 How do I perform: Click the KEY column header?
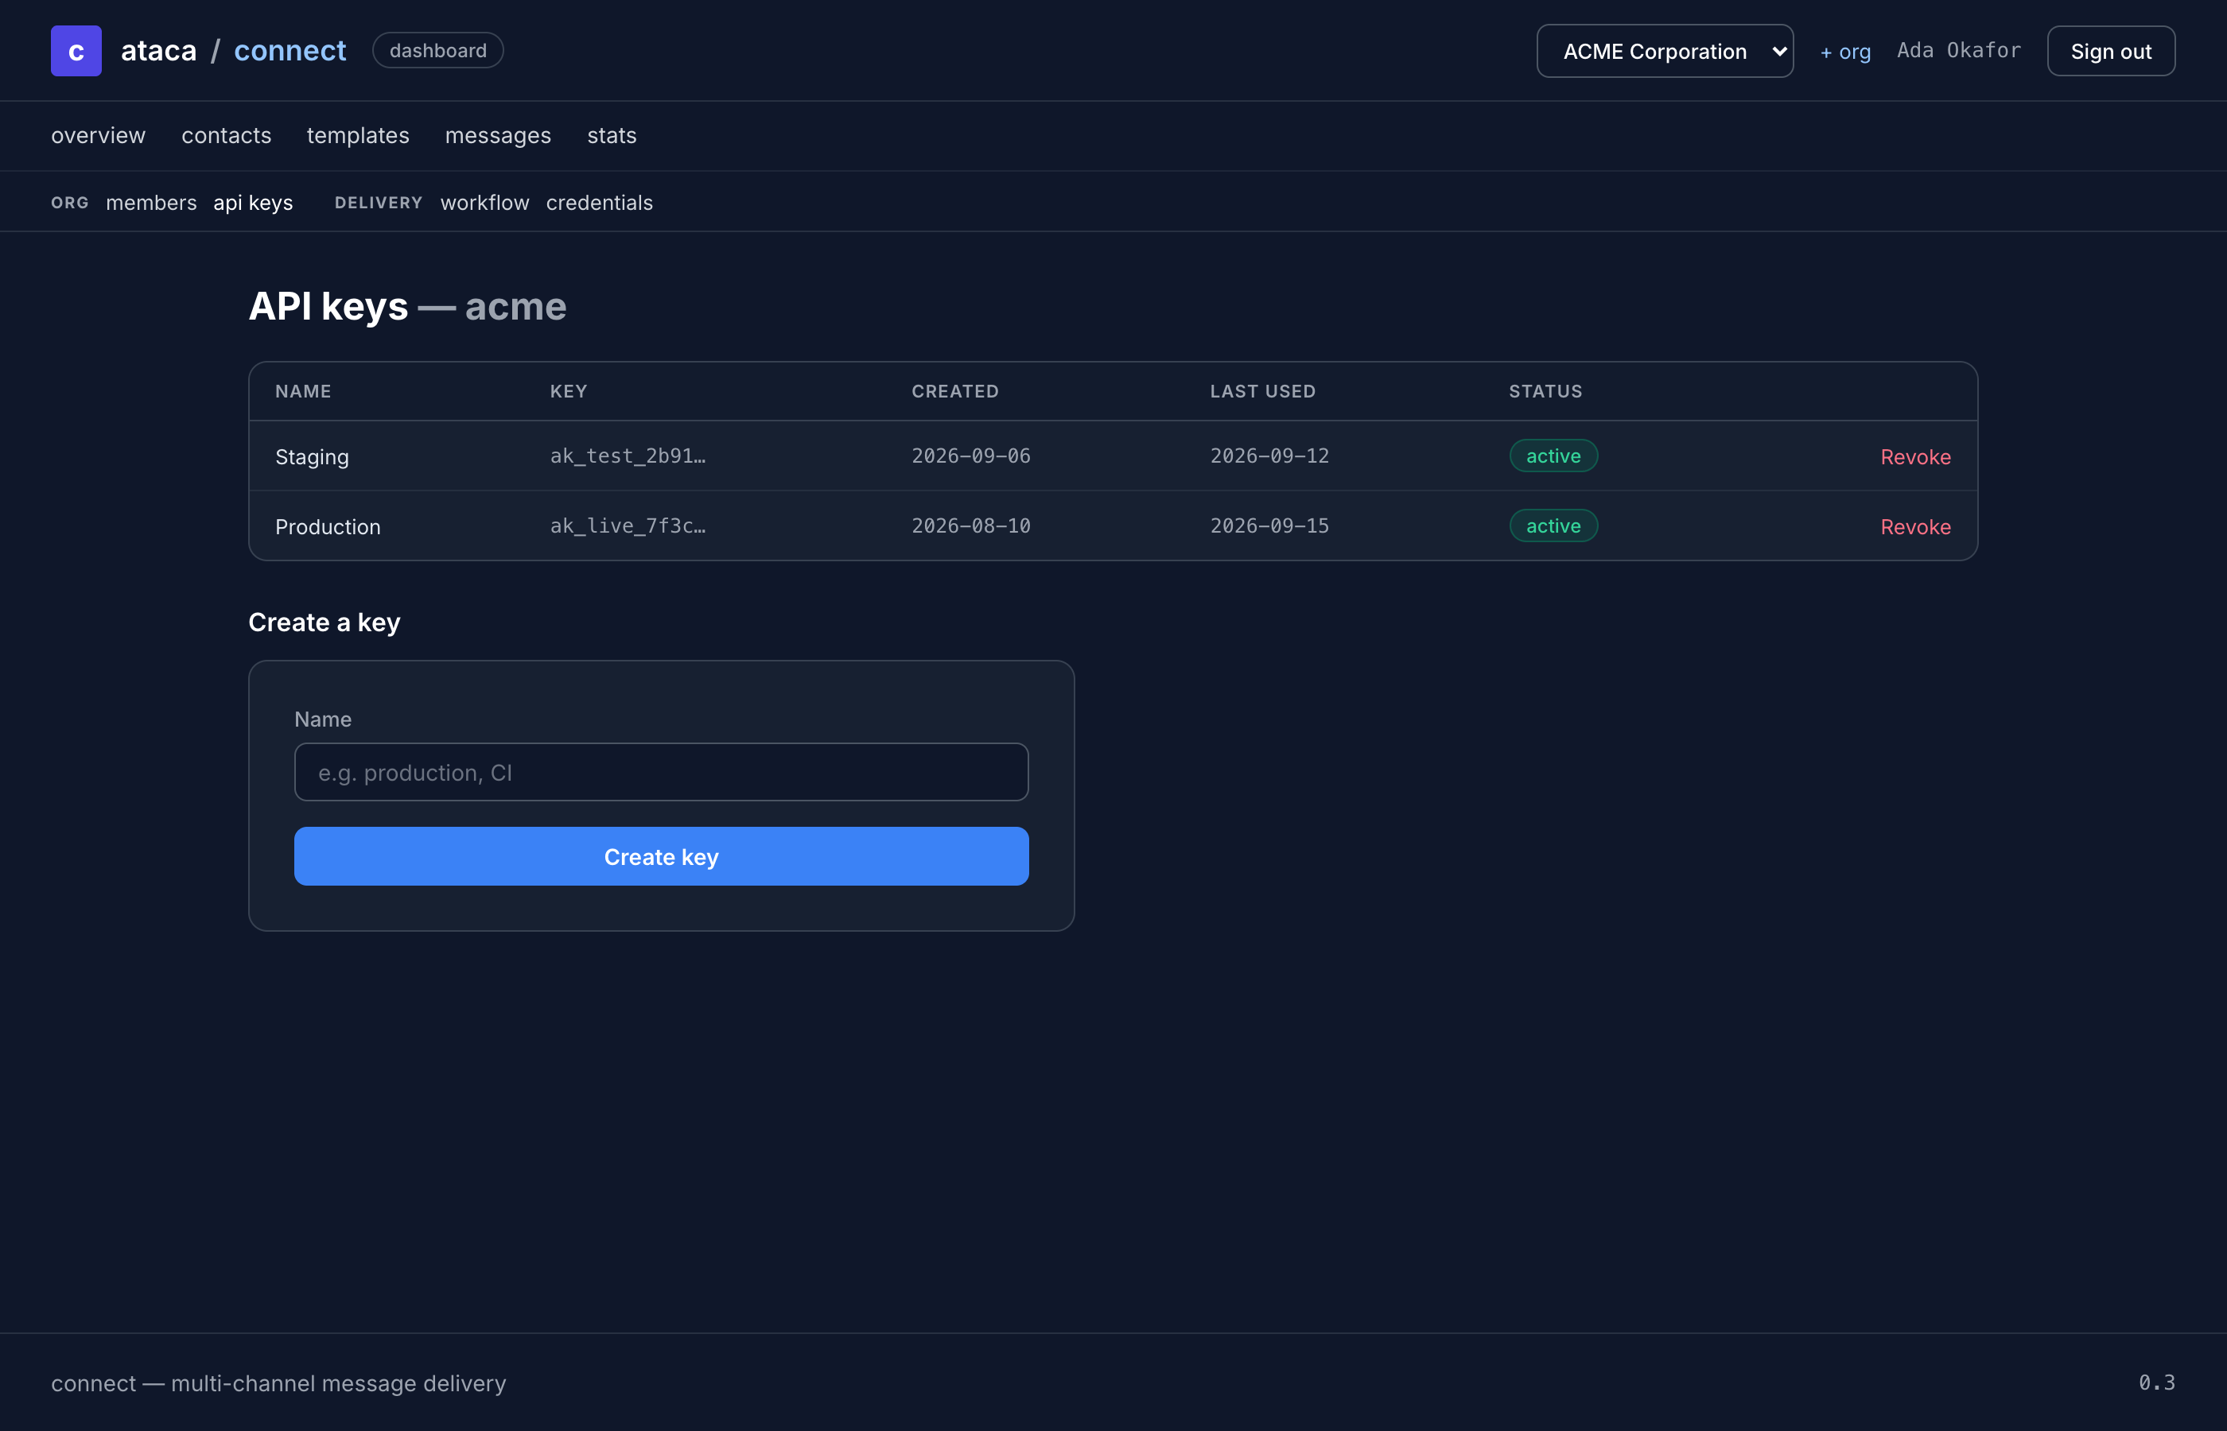point(569,391)
